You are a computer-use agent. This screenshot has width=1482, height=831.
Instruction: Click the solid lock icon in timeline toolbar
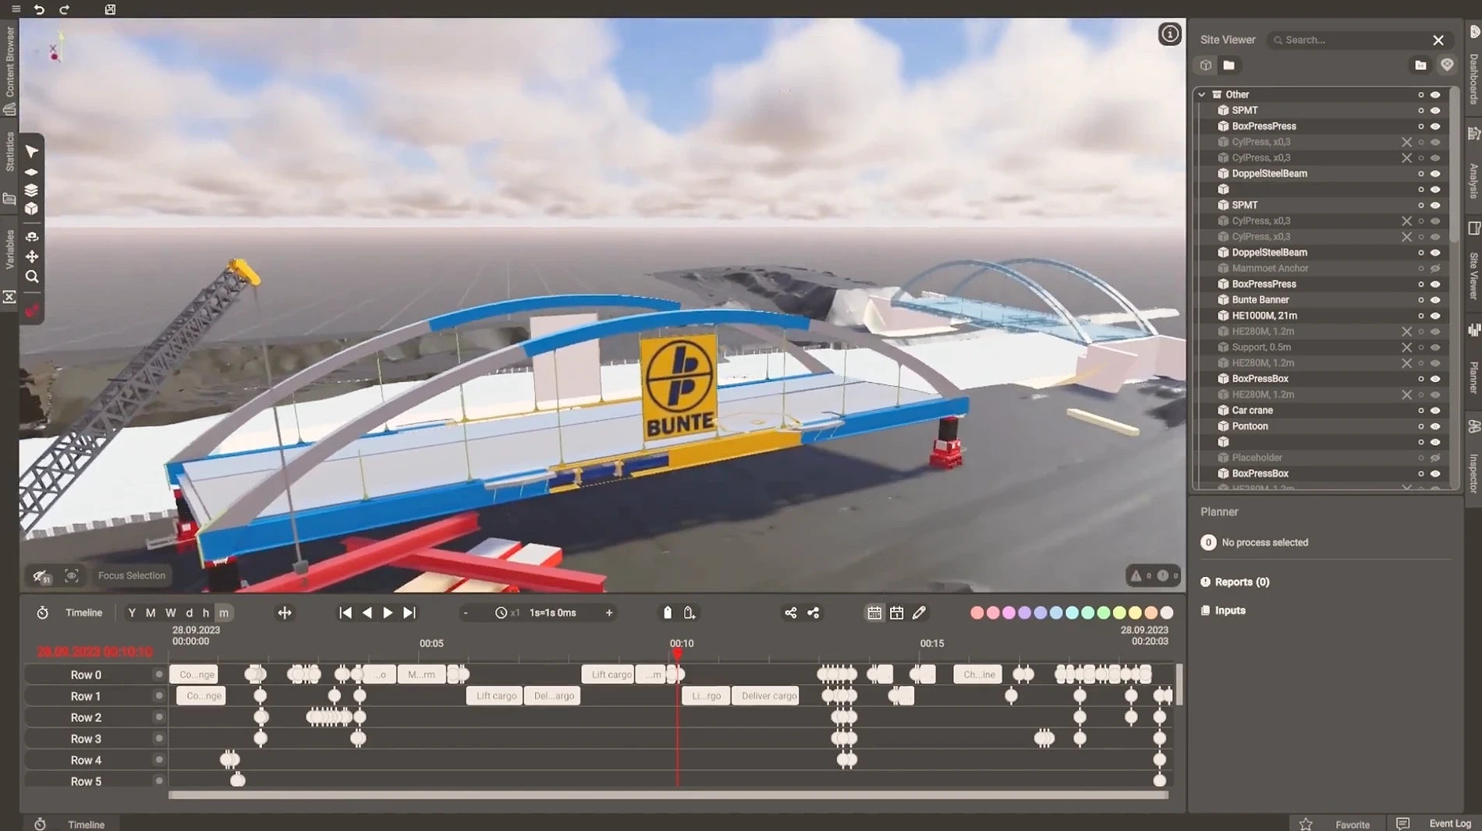click(x=667, y=613)
